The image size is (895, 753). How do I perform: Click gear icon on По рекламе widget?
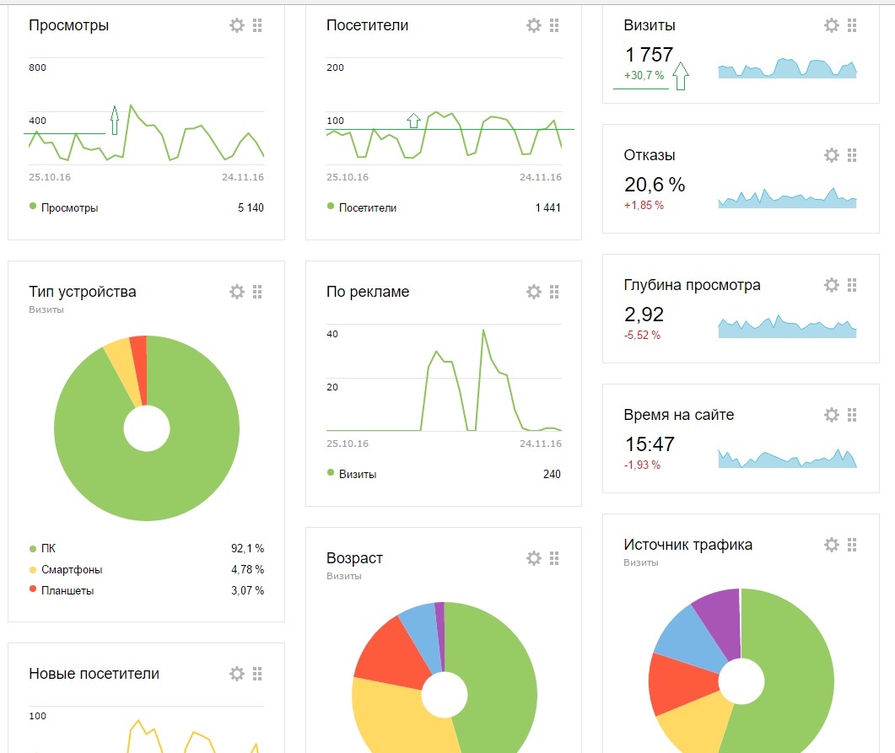point(534,292)
